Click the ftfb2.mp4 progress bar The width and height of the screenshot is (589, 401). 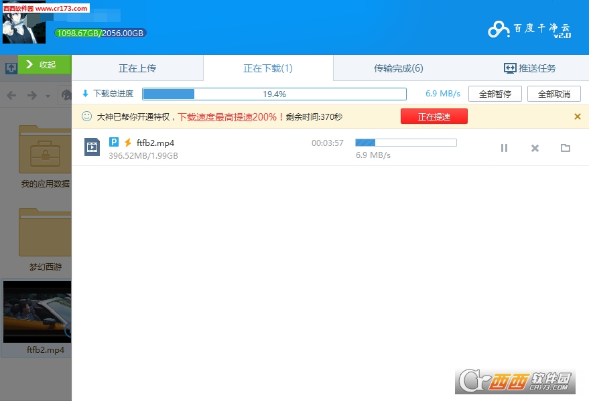tap(406, 143)
